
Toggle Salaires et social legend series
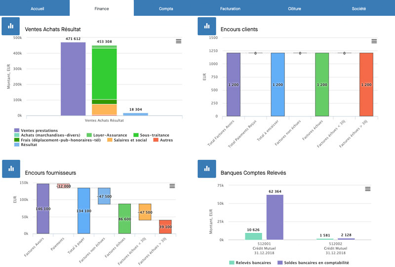pyautogui.click(x=127, y=140)
